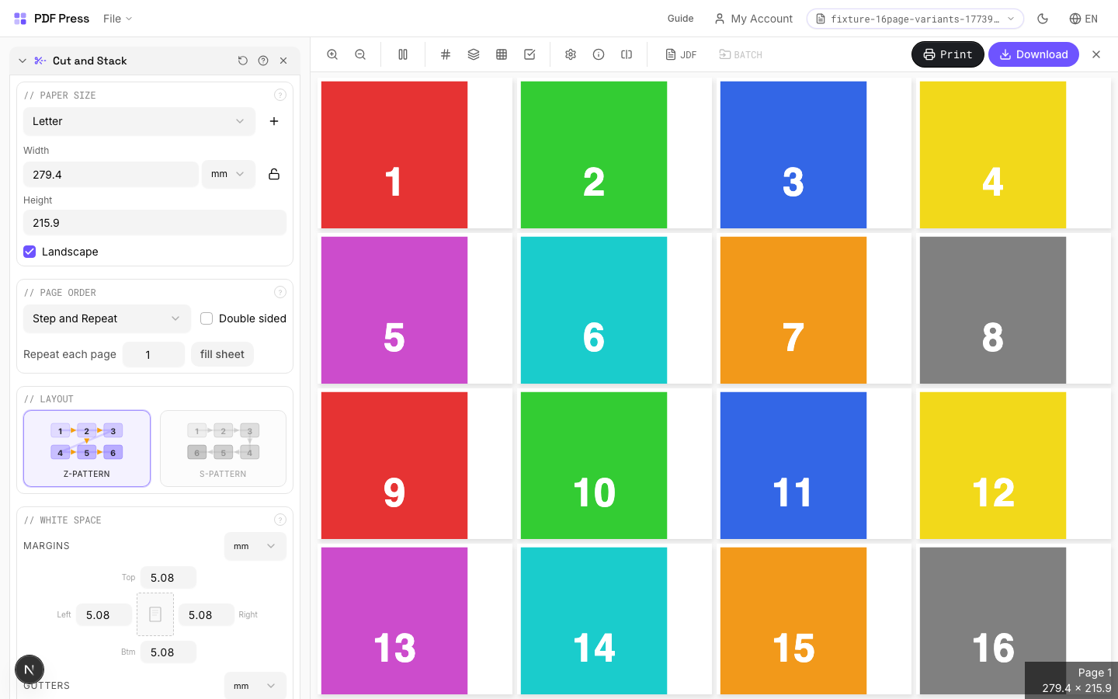Click the Top margin input field
Image resolution: width=1118 pixels, height=699 pixels.
click(168, 578)
